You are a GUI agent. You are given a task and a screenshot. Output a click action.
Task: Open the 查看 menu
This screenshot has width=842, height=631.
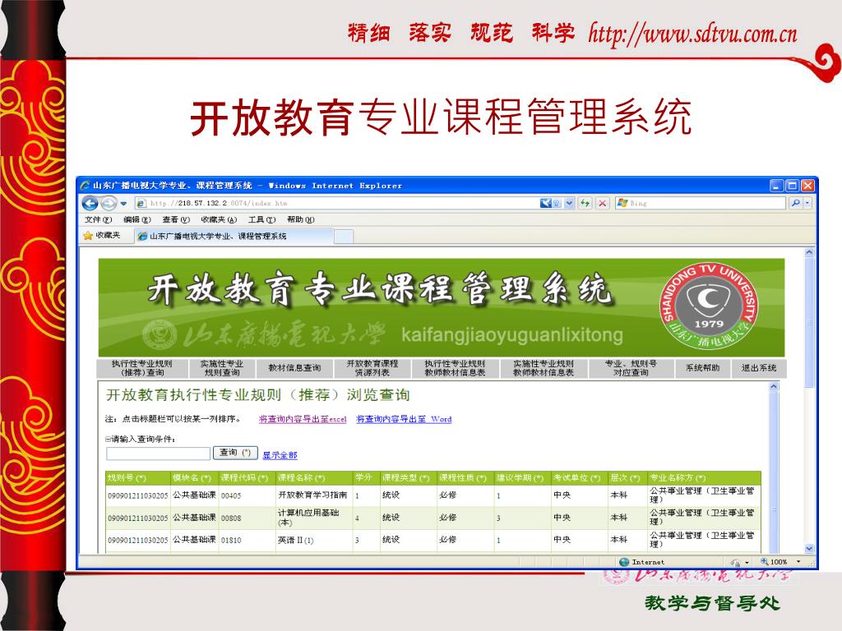[176, 219]
